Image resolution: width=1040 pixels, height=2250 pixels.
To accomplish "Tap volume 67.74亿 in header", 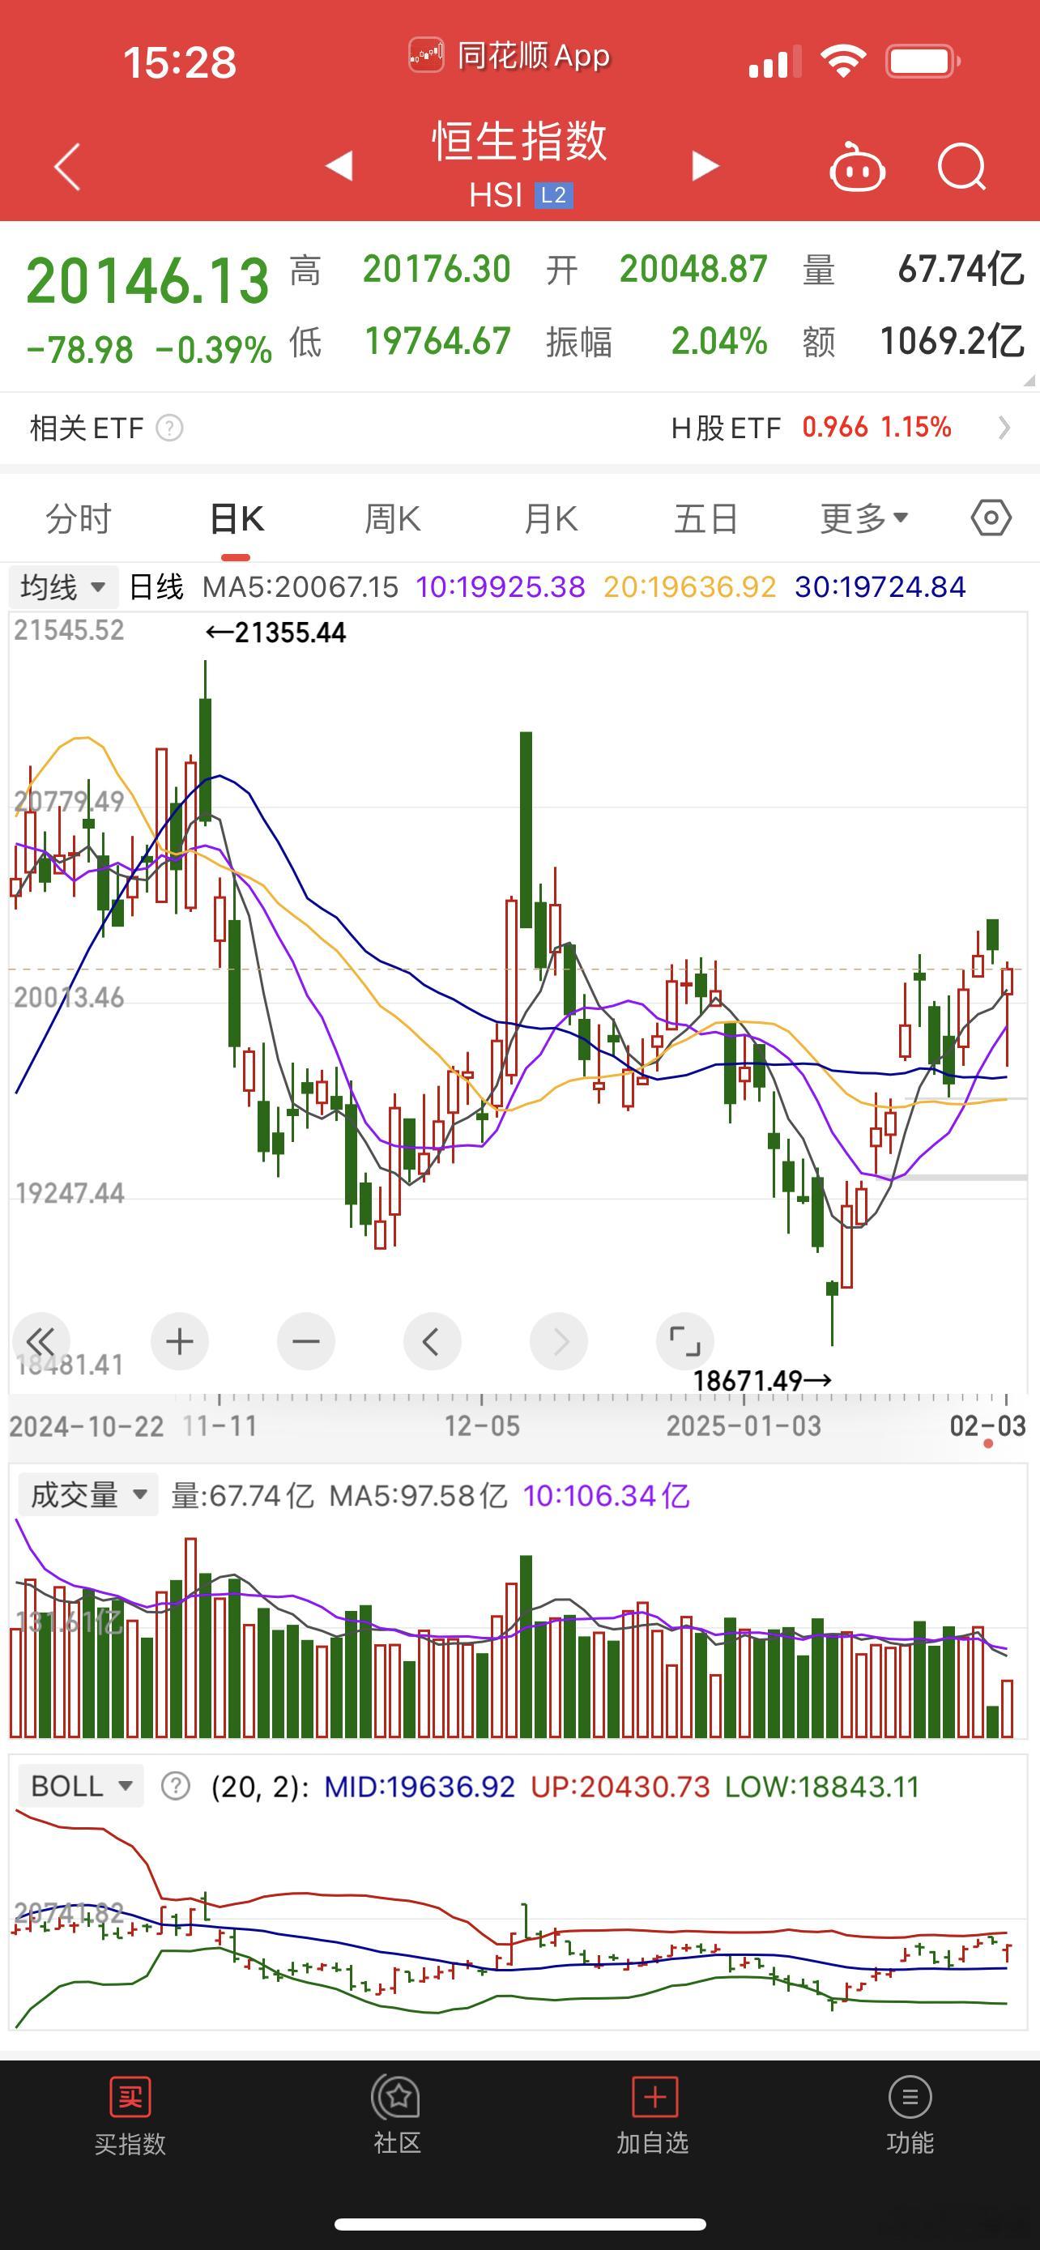I will coord(961,269).
